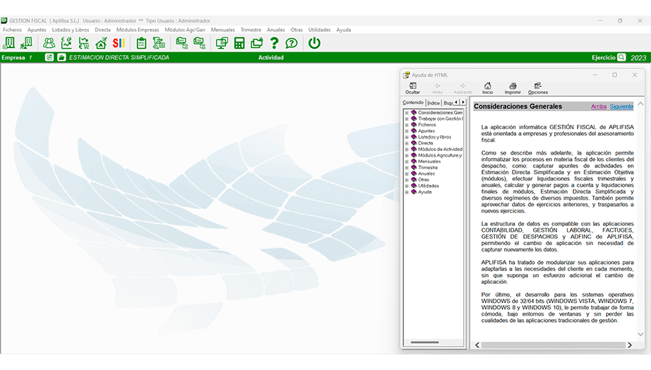Click the building with person icon

point(27,43)
